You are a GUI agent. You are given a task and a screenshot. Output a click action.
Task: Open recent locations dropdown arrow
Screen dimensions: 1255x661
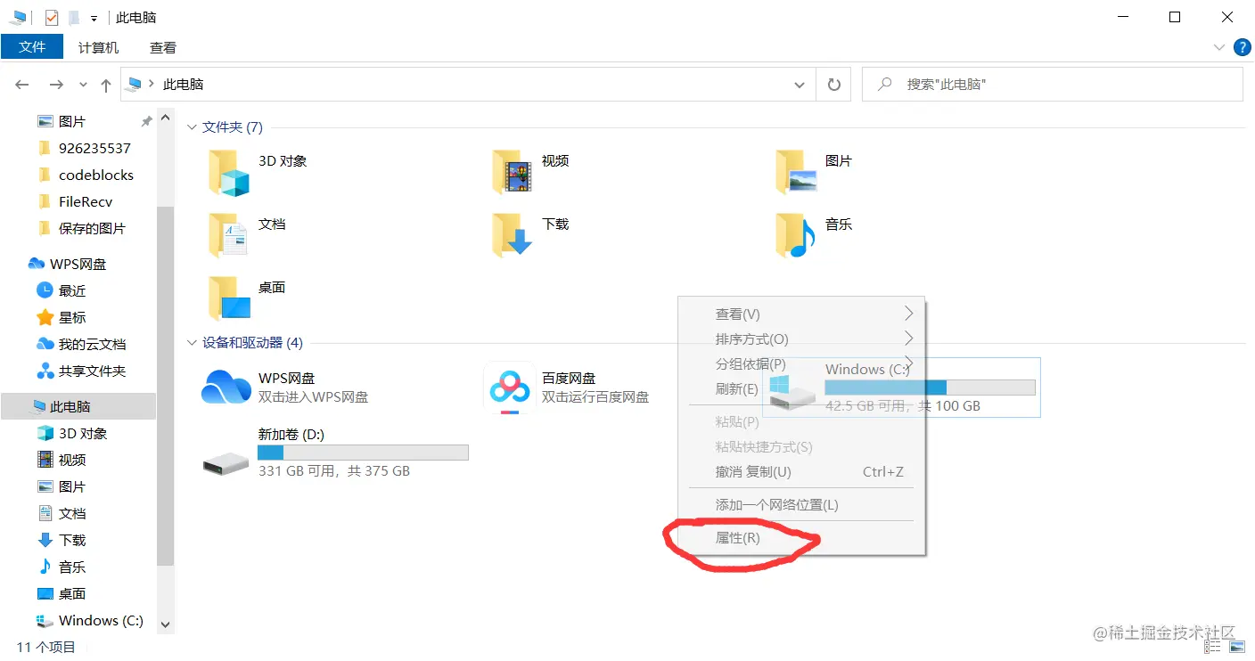point(84,85)
